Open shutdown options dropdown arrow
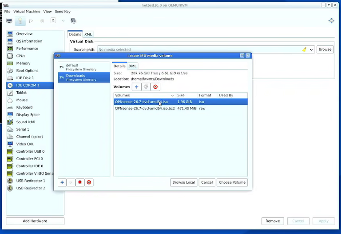 63,21
